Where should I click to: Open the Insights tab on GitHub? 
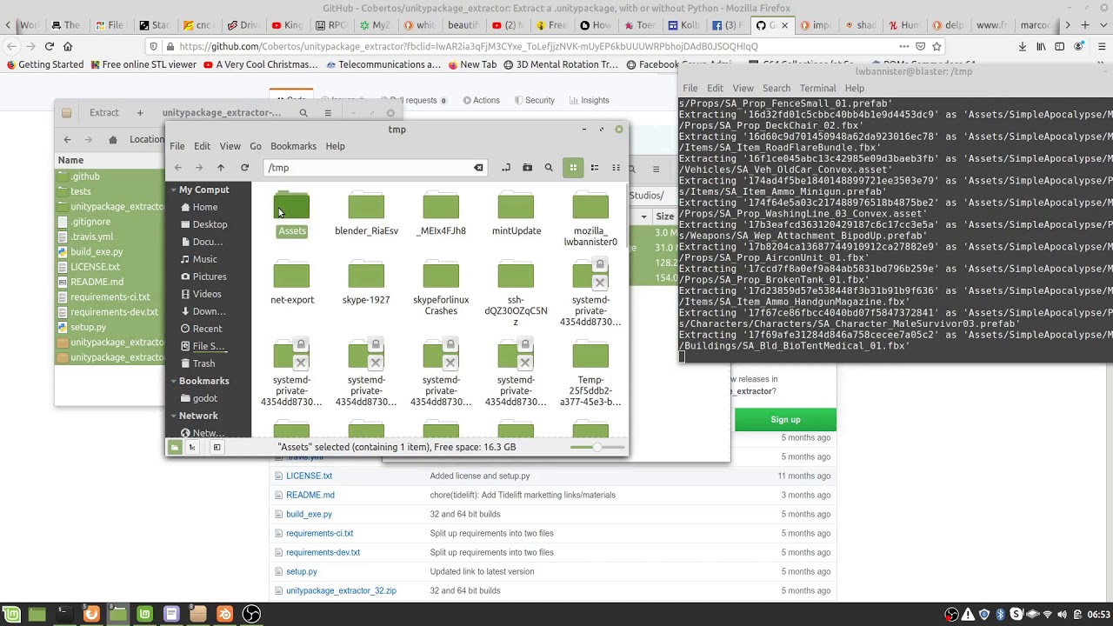point(588,100)
